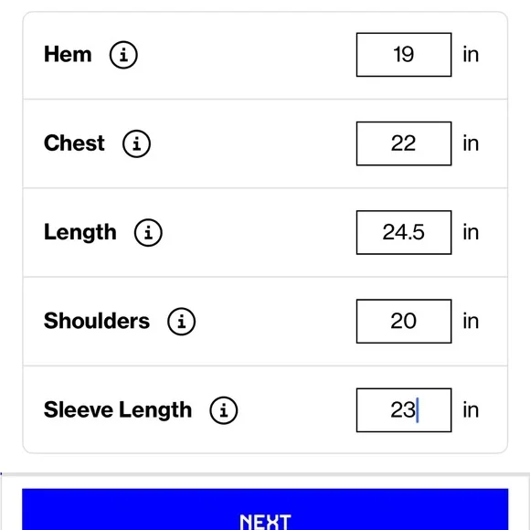The image size is (530, 530).
Task: Select the Chest label text
Action: click(x=74, y=143)
